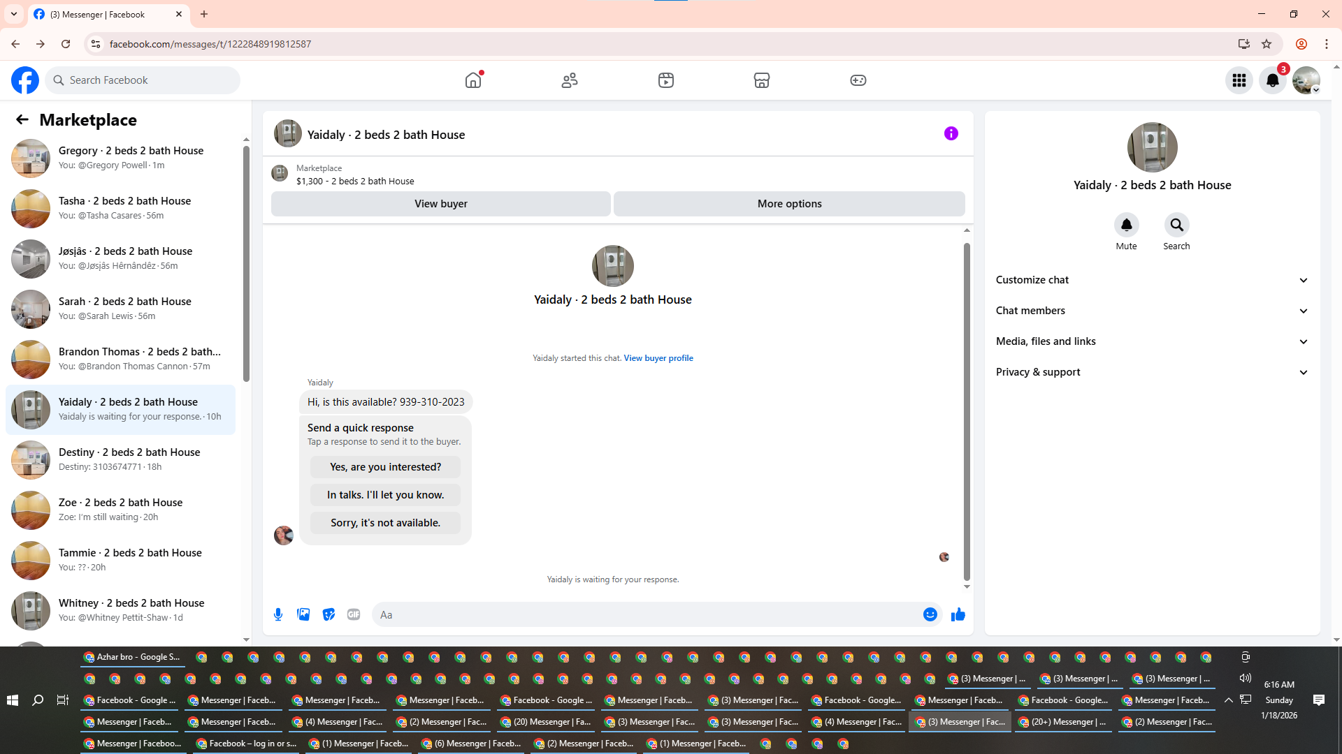The height and width of the screenshot is (754, 1342).
Task: Click the View buyer button
Action: (x=440, y=204)
